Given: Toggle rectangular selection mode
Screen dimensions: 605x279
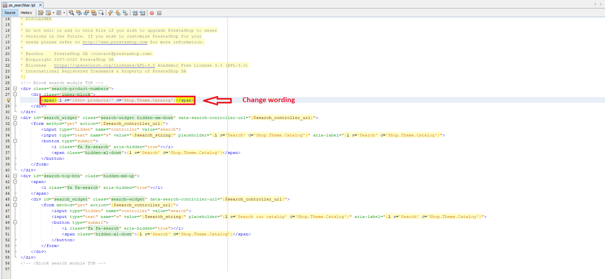Looking at the screenshot, I should 101,13.
